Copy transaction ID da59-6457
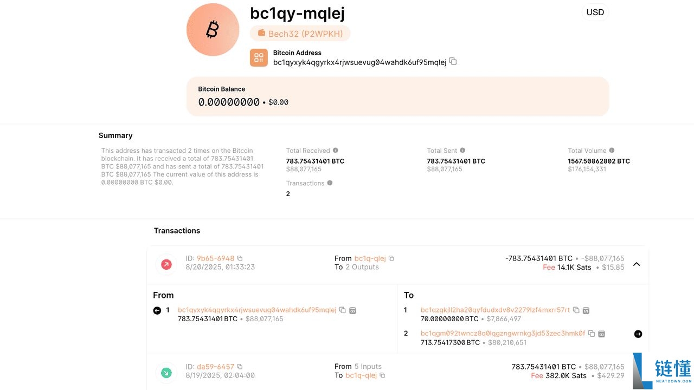694x390 pixels. pyautogui.click(x=240, y=367)
